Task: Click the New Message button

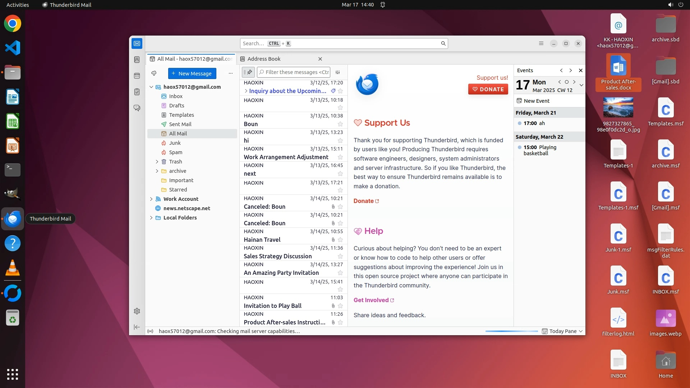Action: (192, 73)
